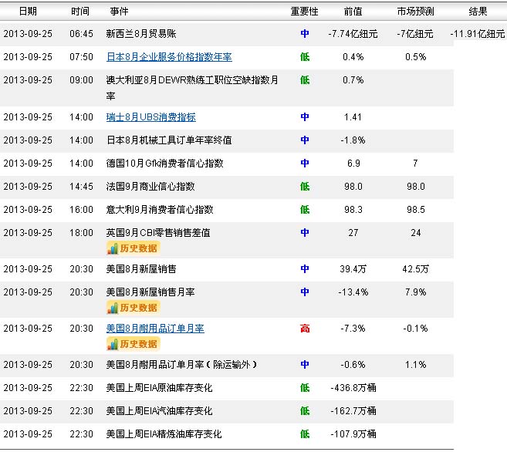Screen dimensions: 507x452
Task: Click the 法国9月商业信心指数 event text
Action: point(150,187)
